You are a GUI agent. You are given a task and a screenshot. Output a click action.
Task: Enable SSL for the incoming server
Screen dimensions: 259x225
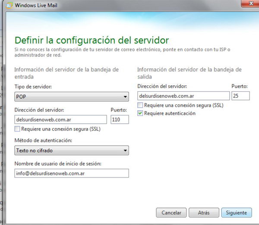click(x=17, y=129)
